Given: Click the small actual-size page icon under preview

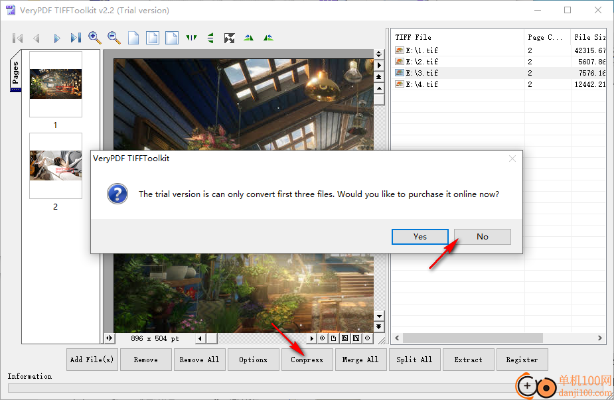Looking at the screenshot, I should click(334, 338).
